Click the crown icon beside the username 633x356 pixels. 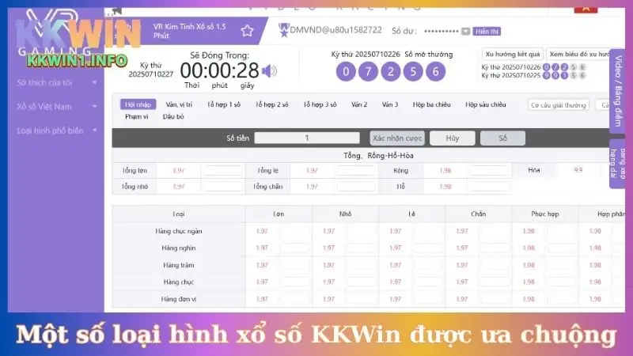point(284,30)
